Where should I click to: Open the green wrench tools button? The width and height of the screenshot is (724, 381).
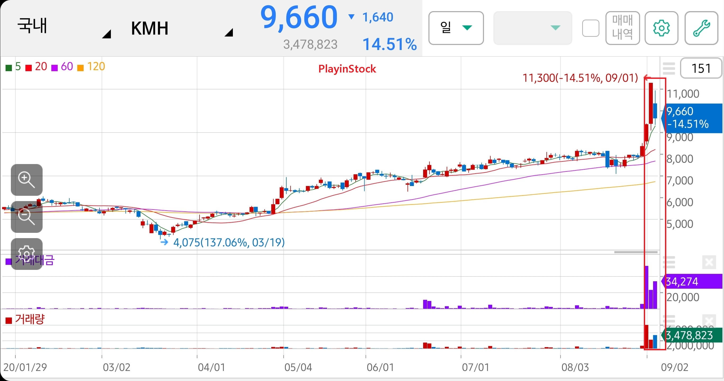[702, 28]
